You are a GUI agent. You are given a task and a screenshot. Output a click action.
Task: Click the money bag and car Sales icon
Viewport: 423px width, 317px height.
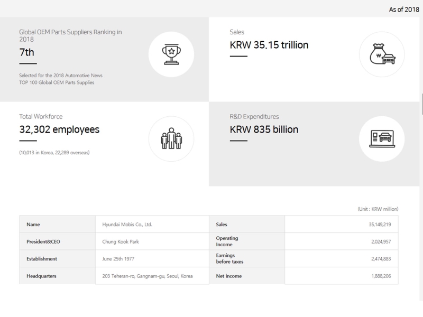pos(382,54)
